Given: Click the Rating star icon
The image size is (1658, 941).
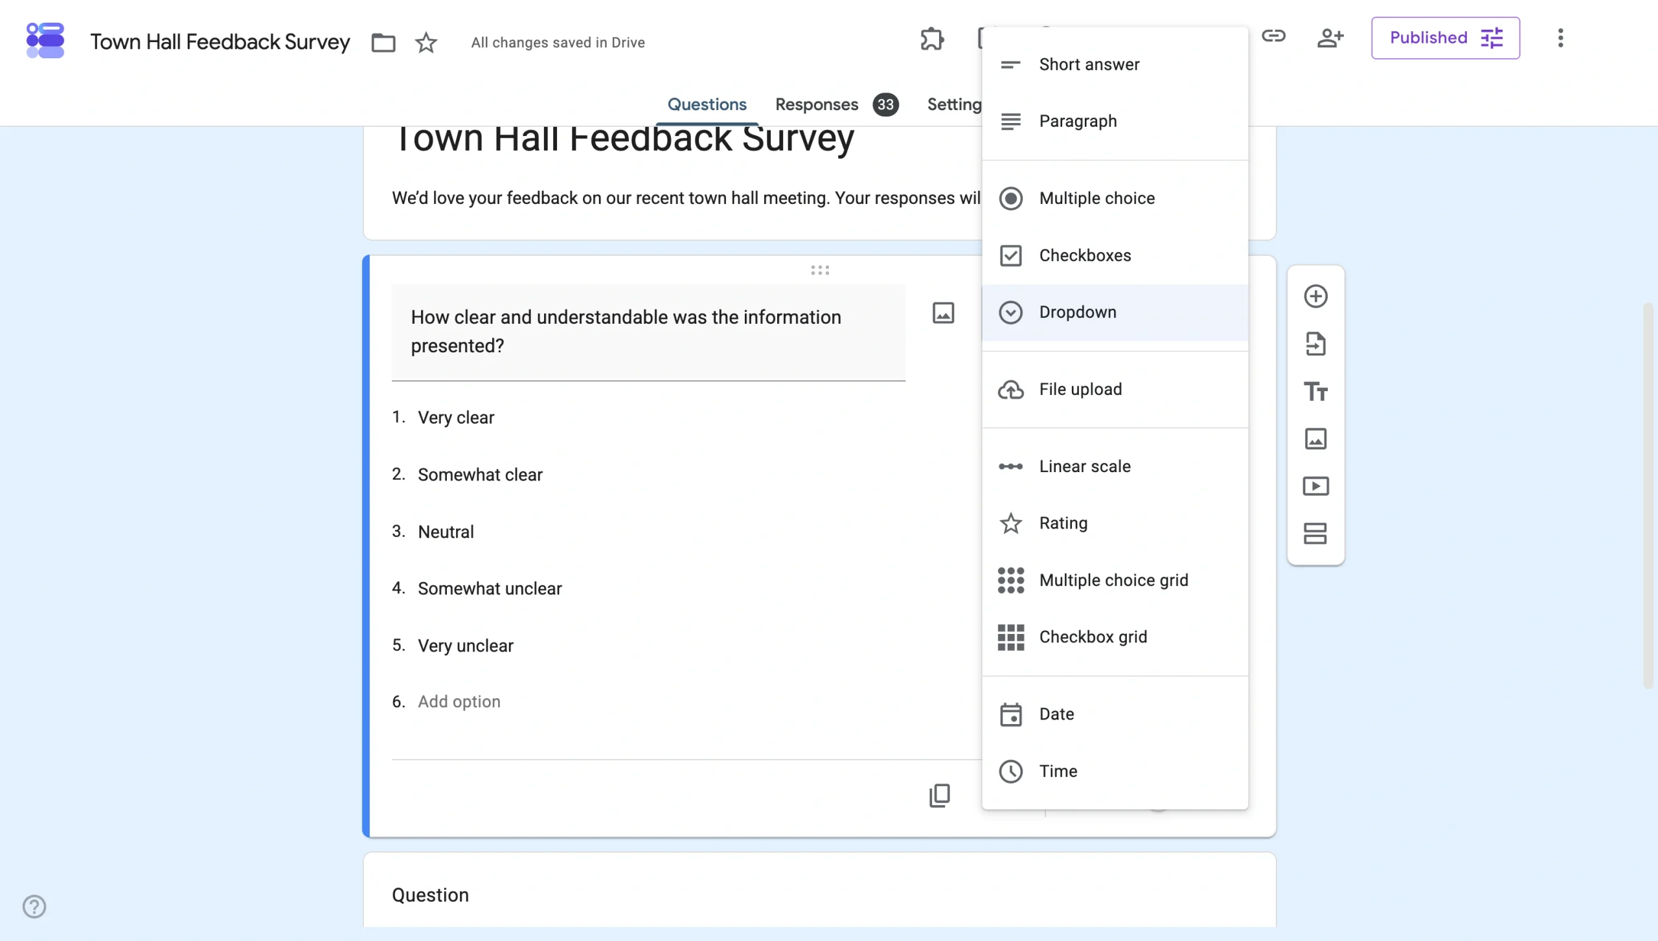Looking at the screenshot, I should [x=1010, y=523].
